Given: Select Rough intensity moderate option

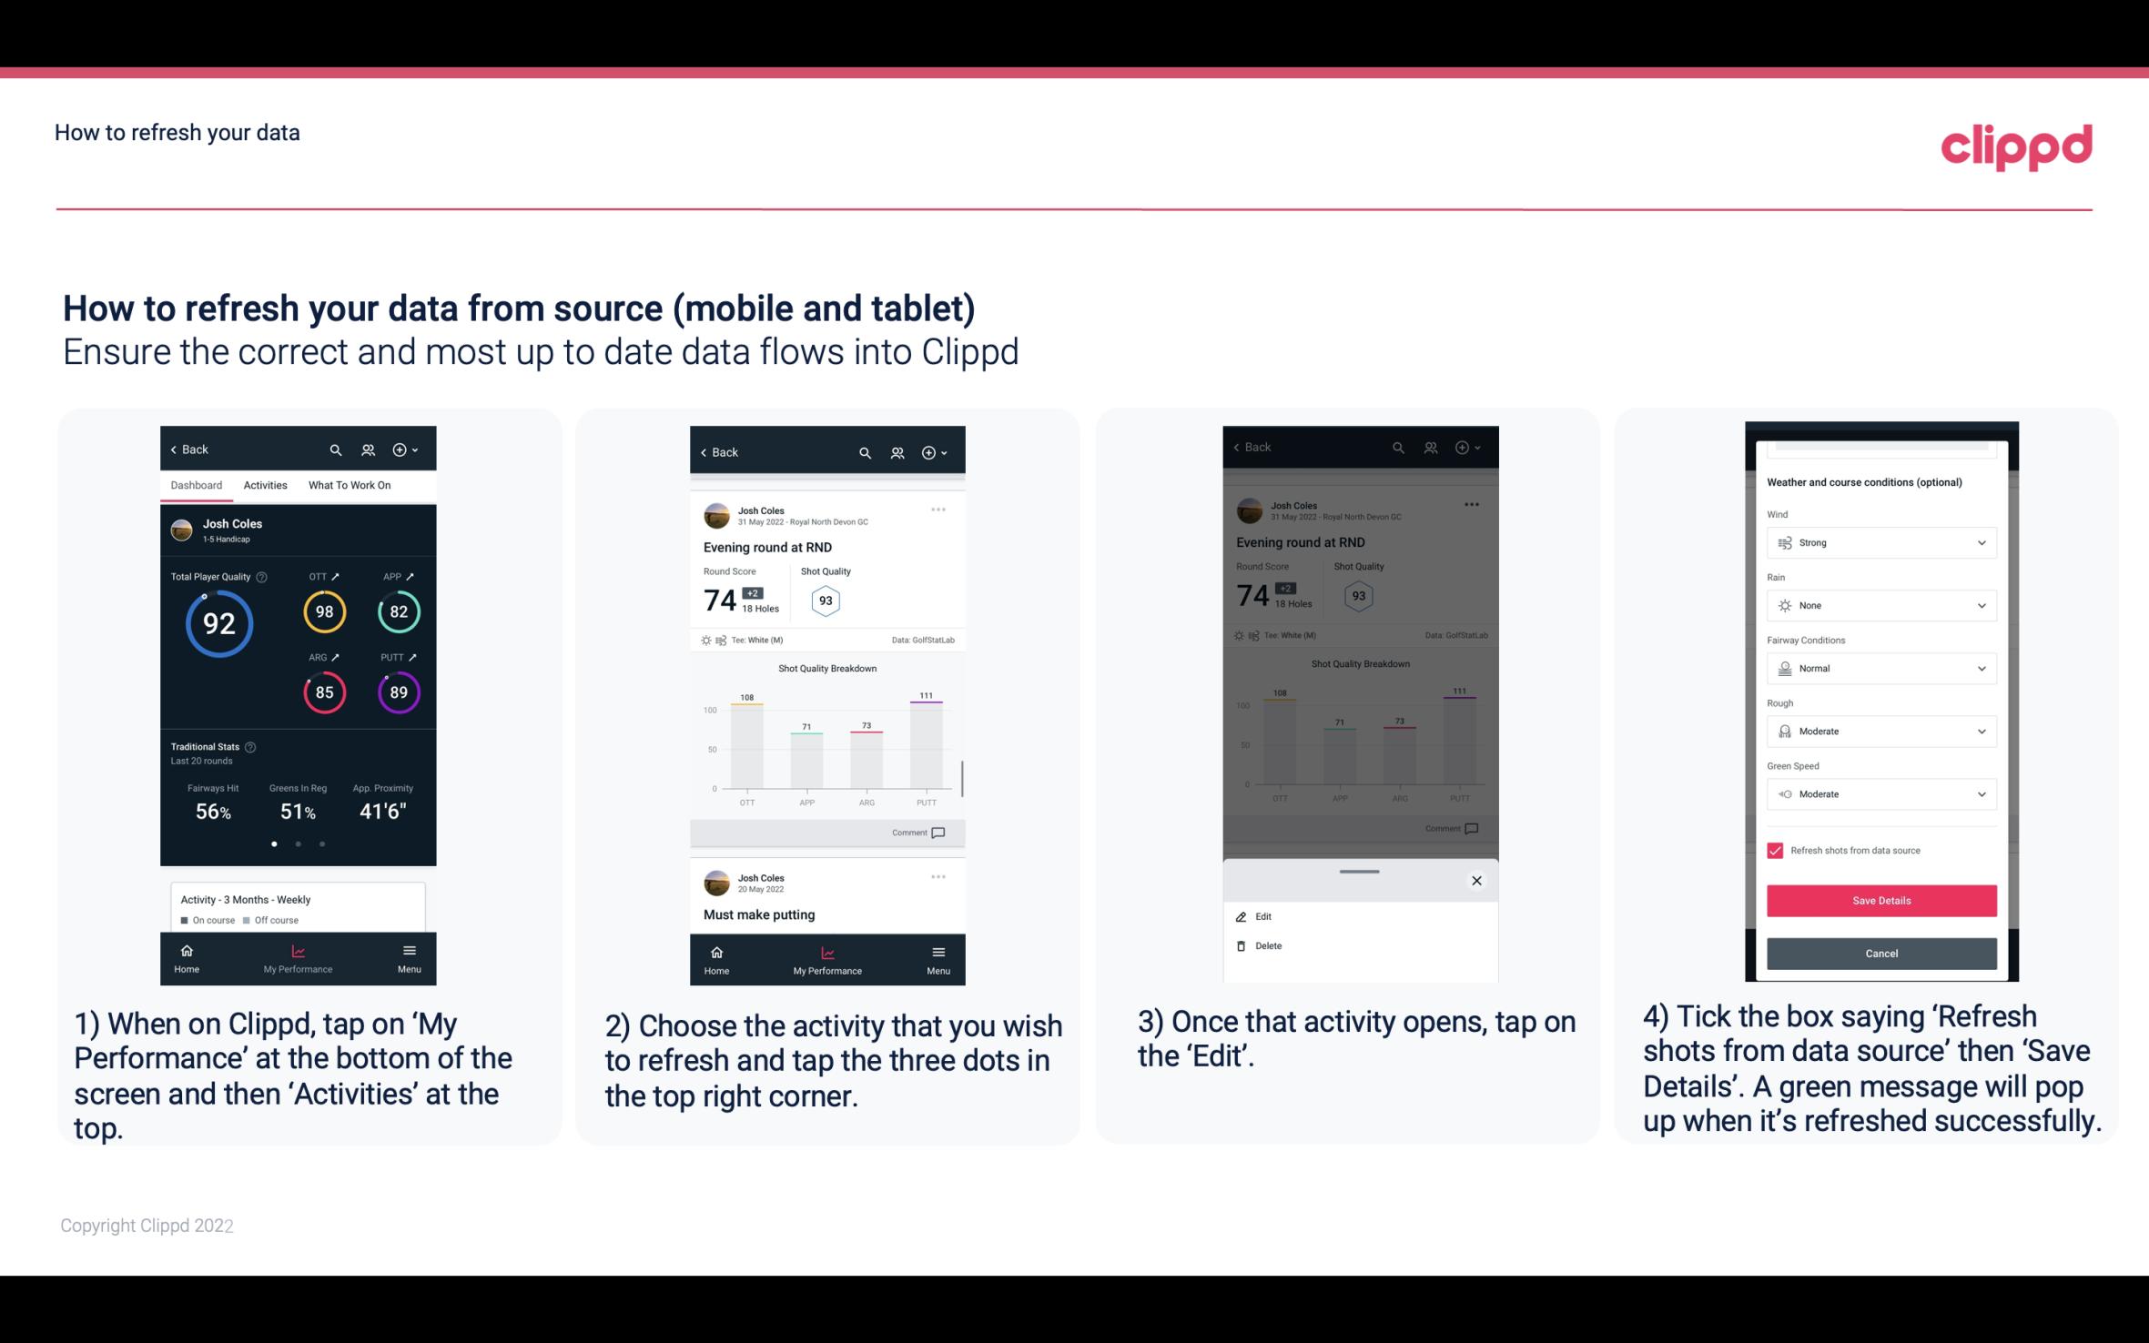Looking at the screenshot, I should point(1880,731).
